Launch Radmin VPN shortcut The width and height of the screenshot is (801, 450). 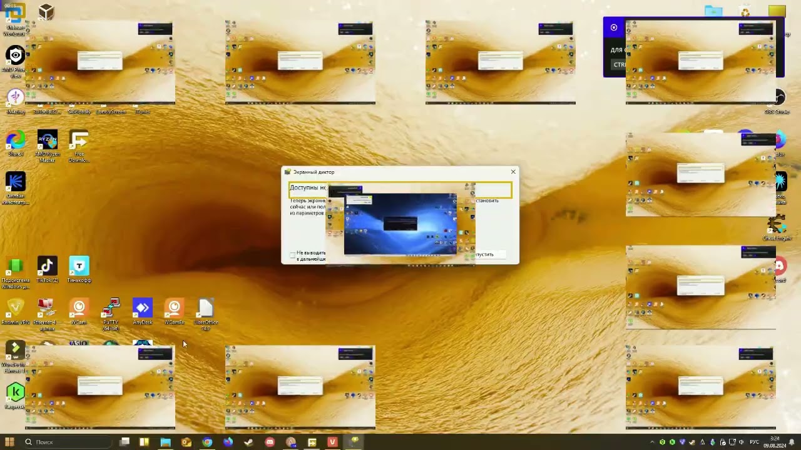(15, 312)
